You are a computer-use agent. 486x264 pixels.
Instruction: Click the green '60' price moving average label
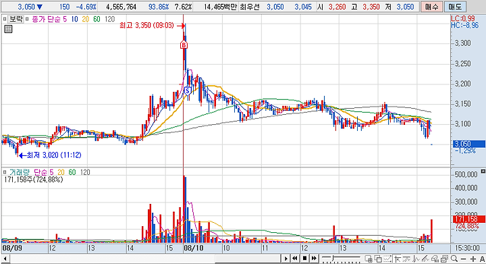(97, 19)
